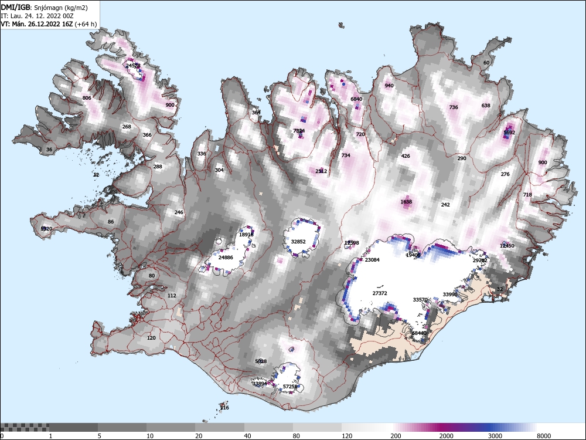Click the snow value 366

pos(147,135)
